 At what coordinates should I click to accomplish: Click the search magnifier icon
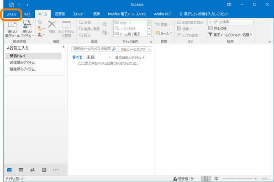coord(114,49)
